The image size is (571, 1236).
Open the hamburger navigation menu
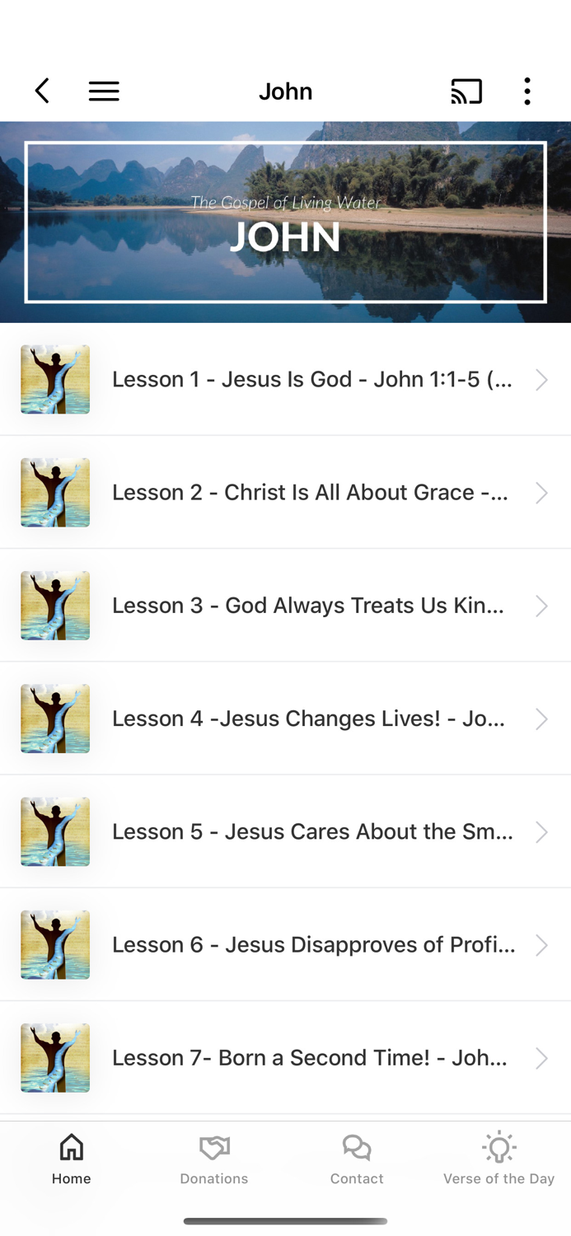(x=104, y=91)
